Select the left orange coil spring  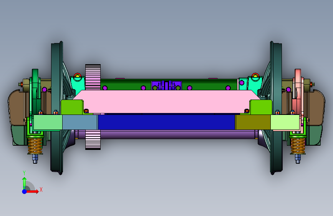click(35, 146)
